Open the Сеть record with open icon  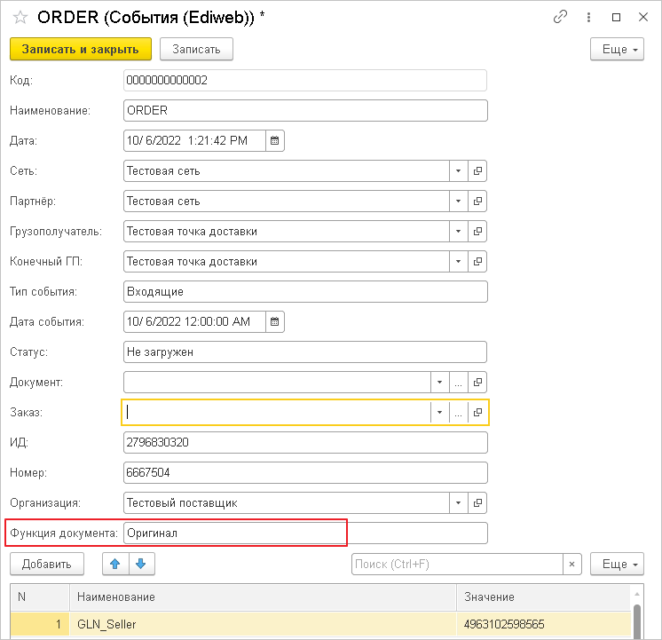[477, 170]
